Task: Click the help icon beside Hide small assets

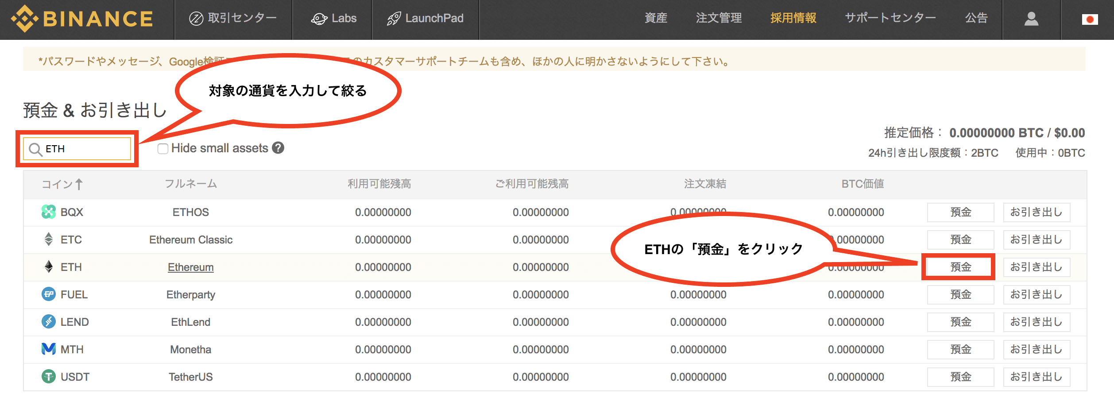Action: [x=278, y=148]
